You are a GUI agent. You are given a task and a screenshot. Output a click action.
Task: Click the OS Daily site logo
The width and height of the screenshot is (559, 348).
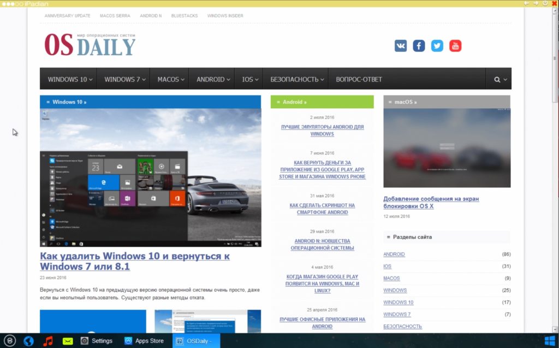click(90, 45)
